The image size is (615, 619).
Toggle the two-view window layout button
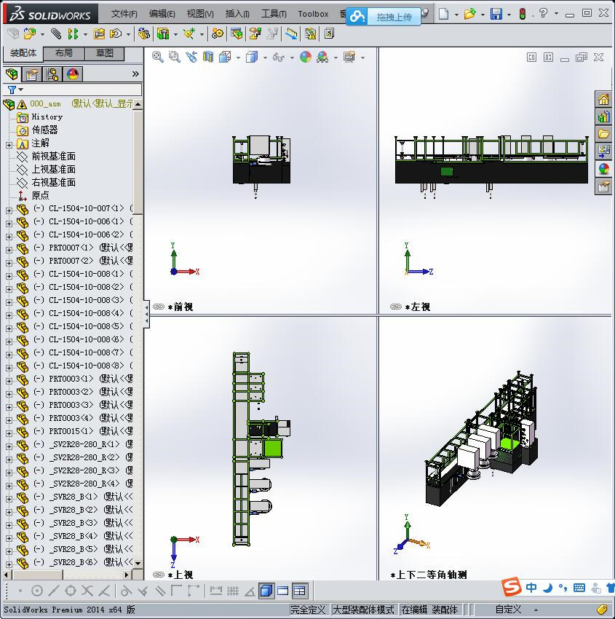(283, 591)
